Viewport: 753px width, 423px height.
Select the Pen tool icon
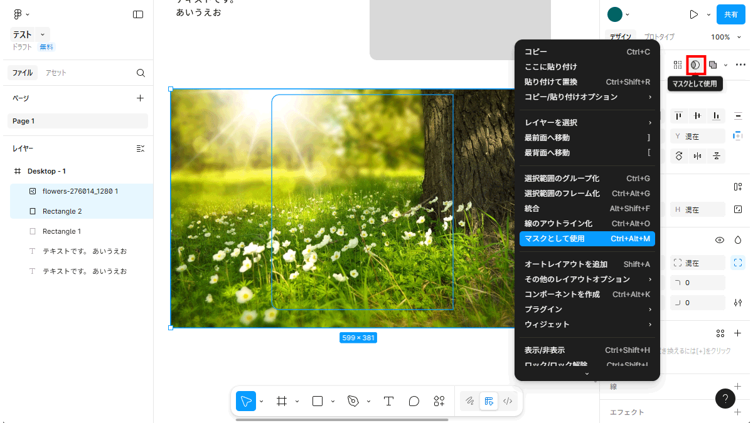pyautogui.click(x=353, y=401)
